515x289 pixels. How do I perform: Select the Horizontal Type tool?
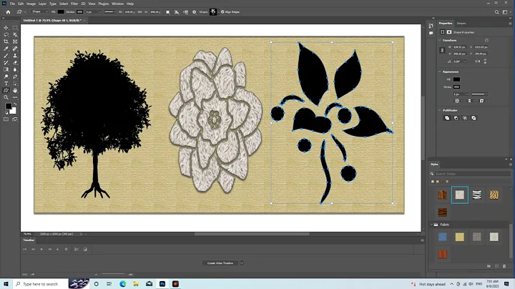point(6,84)
